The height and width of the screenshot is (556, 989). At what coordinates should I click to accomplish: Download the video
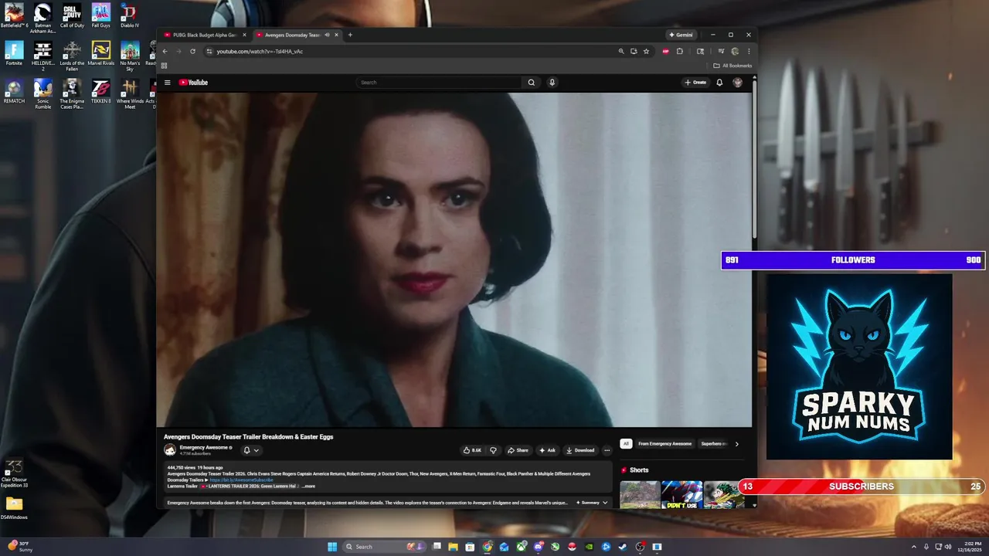[580, 450]
